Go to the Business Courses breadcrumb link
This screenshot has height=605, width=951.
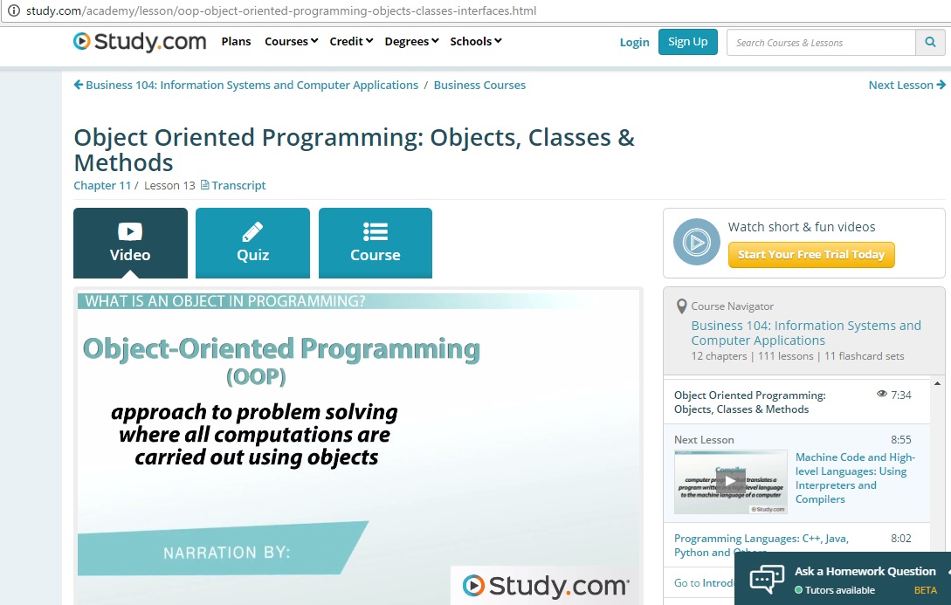(x=479, y=85)
